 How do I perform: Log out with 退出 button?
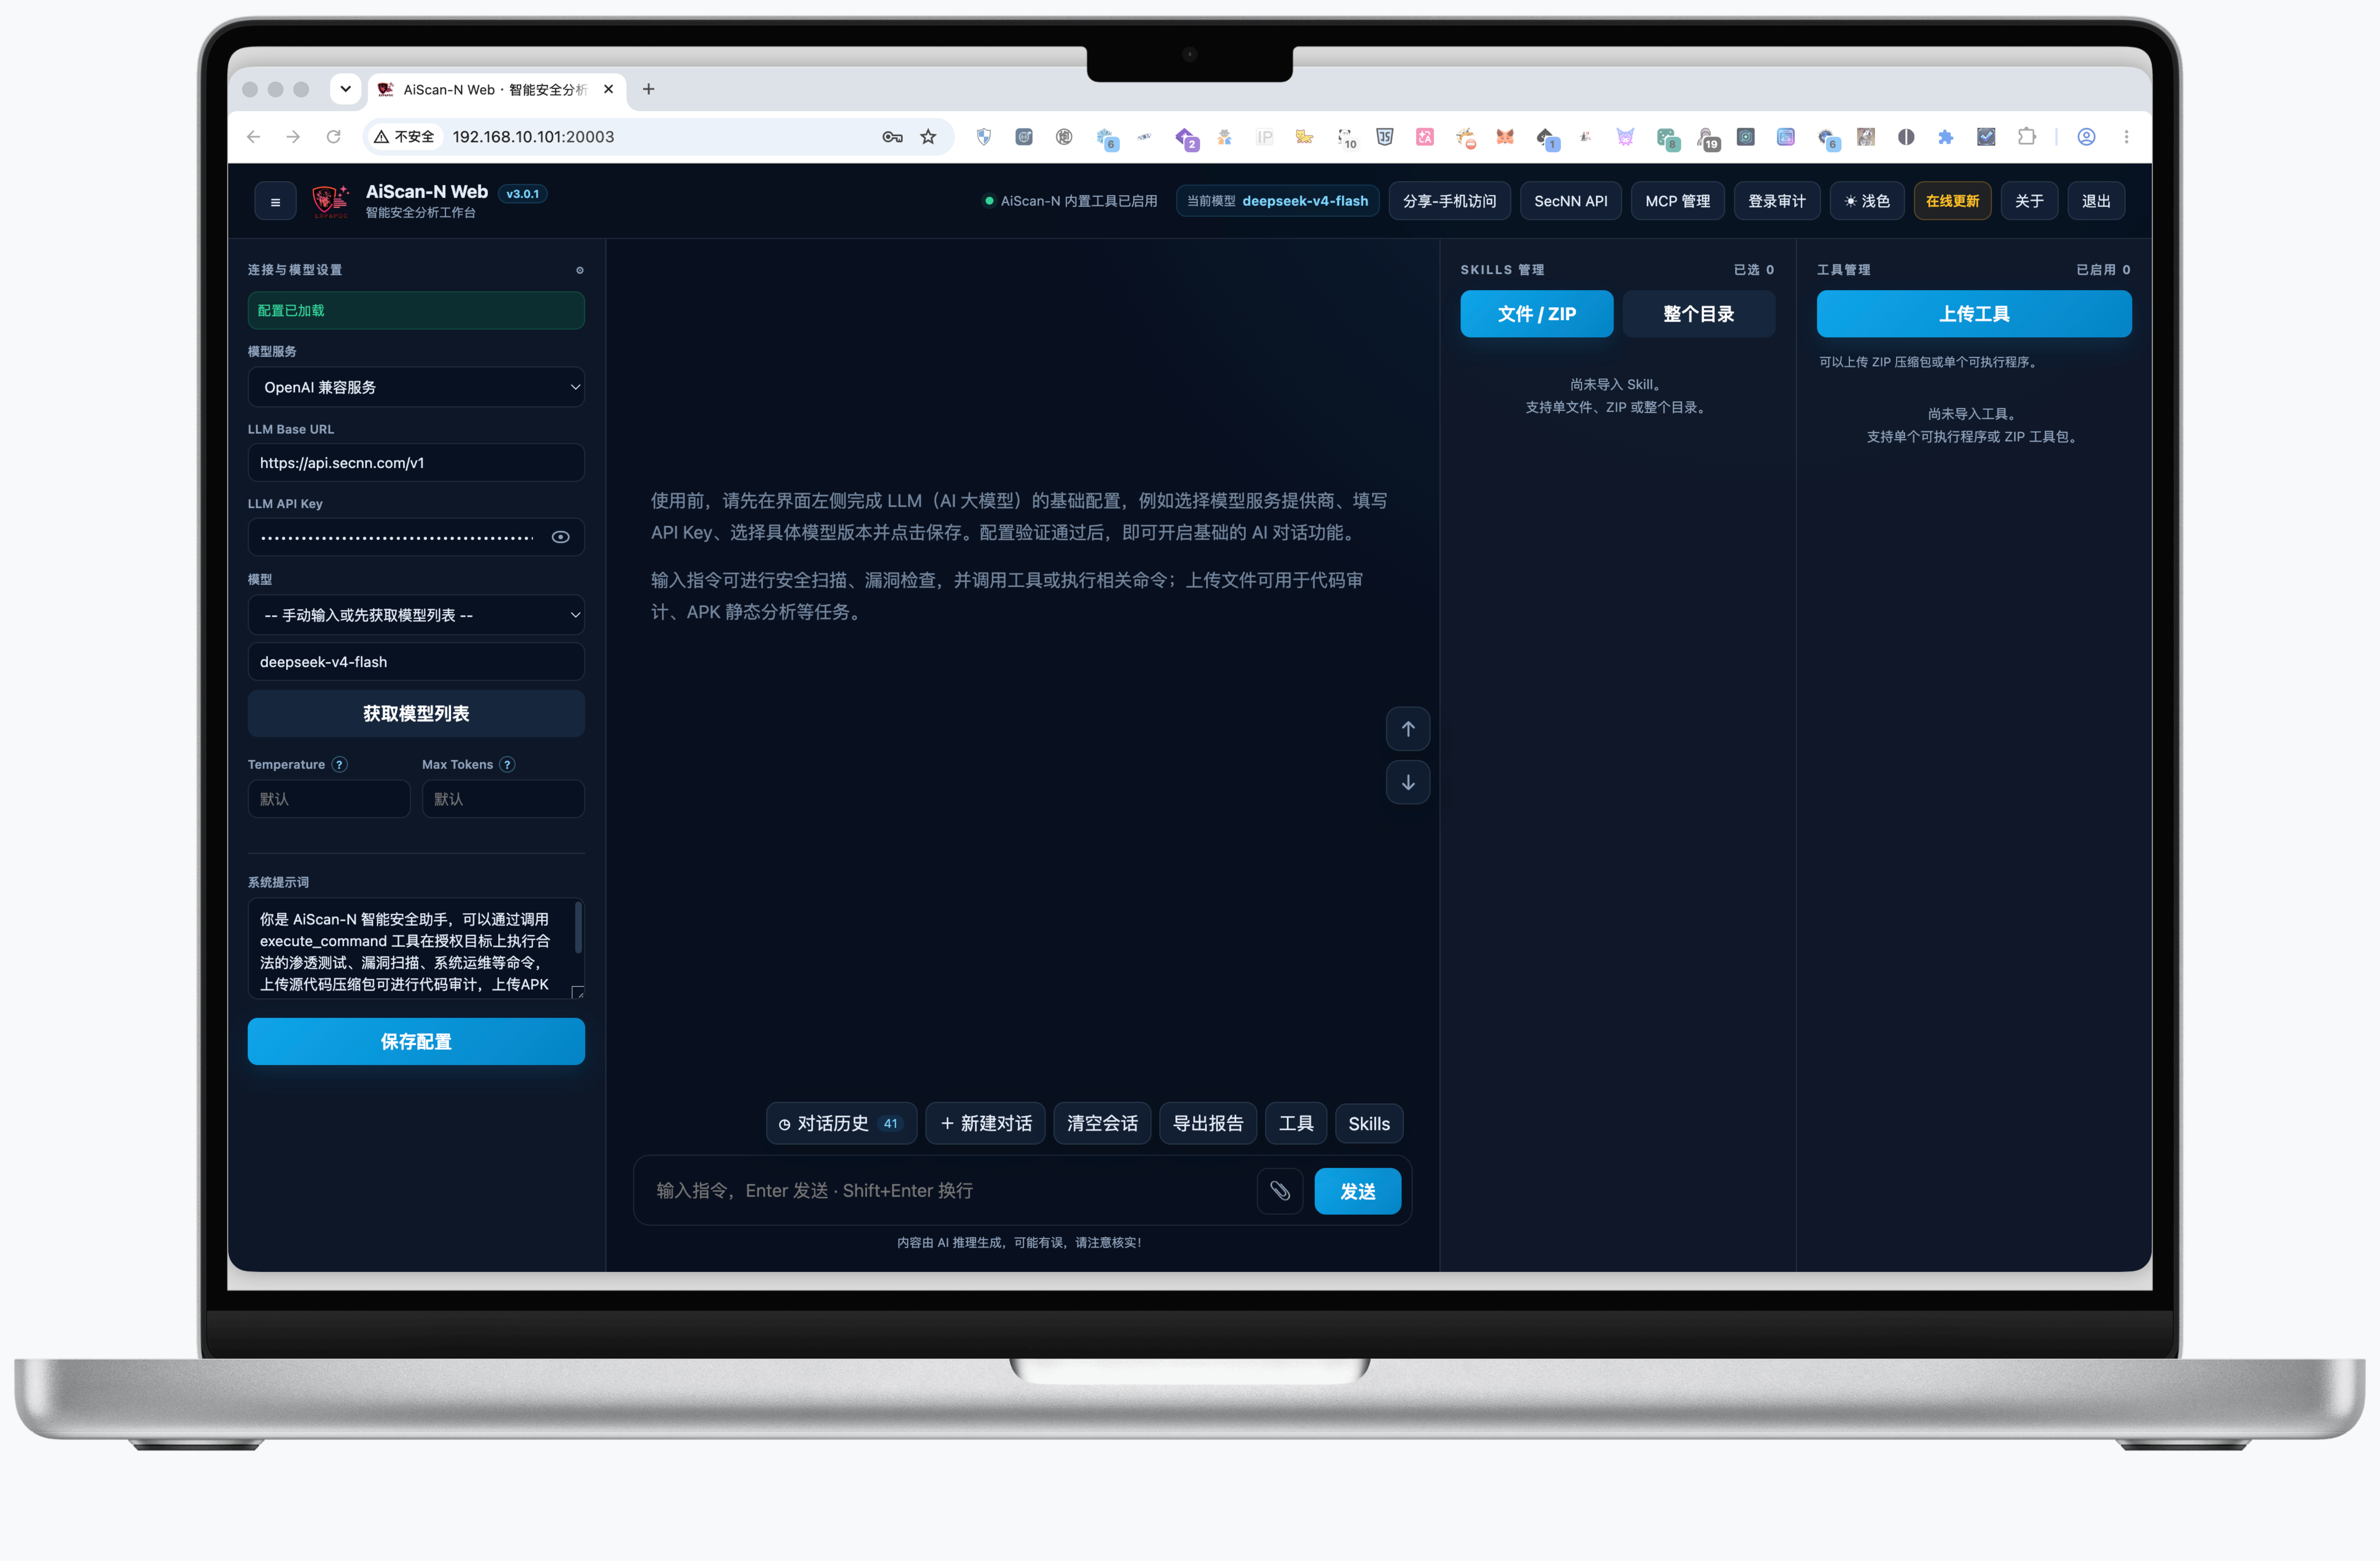pyautogui.click(x=2096, y=201)
